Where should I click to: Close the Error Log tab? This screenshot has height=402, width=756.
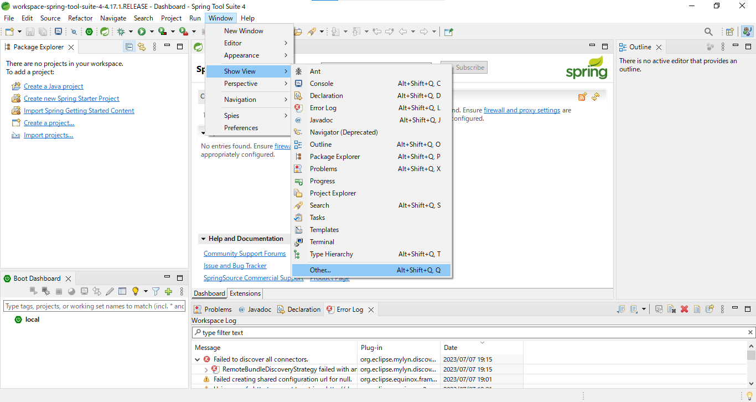371,310
